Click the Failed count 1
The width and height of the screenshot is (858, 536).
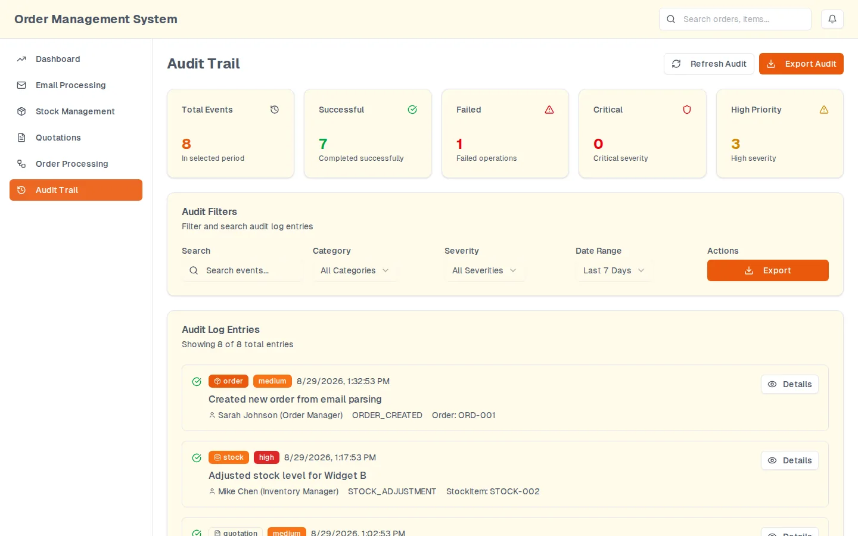(459, 144)
